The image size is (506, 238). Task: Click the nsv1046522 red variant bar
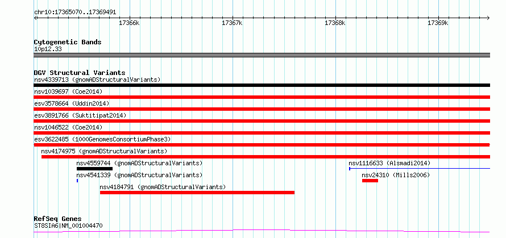(262, 133)
